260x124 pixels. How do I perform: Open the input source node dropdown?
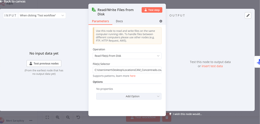[42, 16]
